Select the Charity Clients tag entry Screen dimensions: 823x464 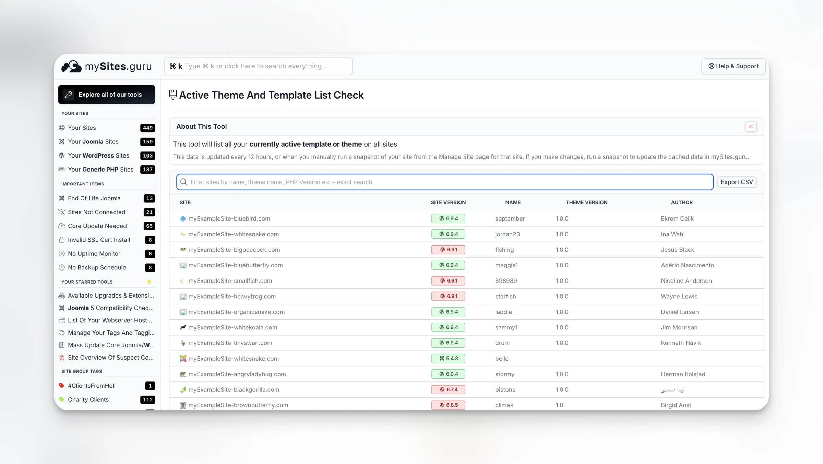tap(88, 399)
